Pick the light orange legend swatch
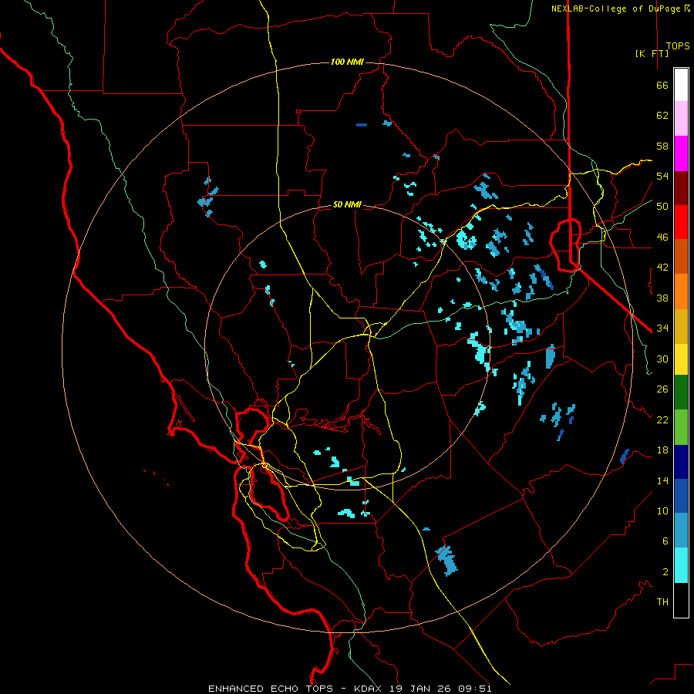 681,291
